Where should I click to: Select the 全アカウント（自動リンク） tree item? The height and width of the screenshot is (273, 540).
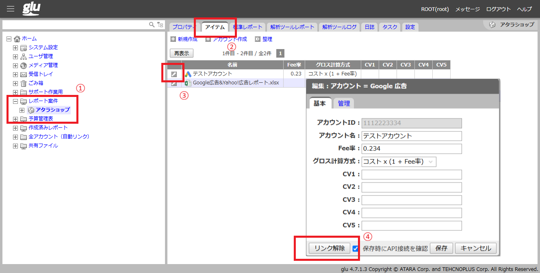click(59, 137)
